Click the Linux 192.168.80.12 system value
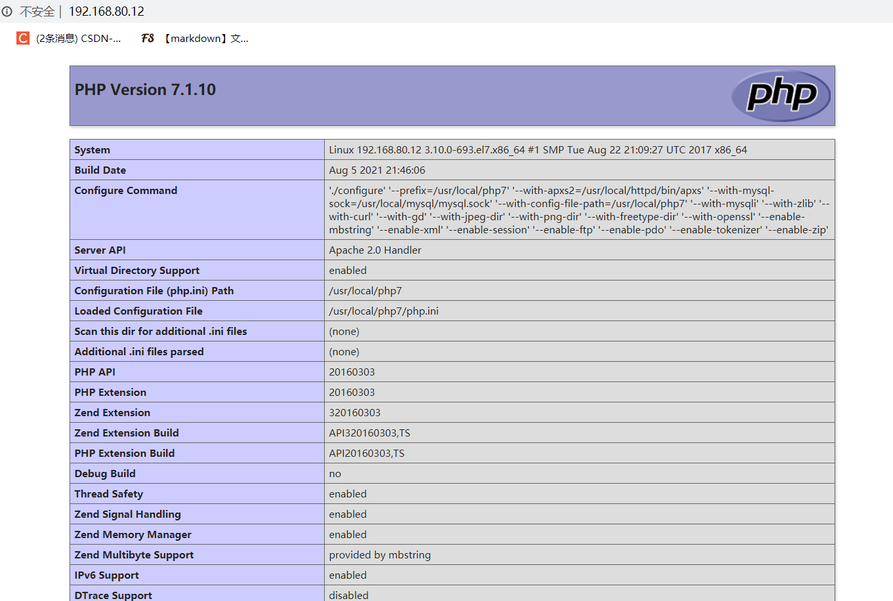Image resolution: width=893 pixels, height=601 pixels. click(x=538, y=149)
